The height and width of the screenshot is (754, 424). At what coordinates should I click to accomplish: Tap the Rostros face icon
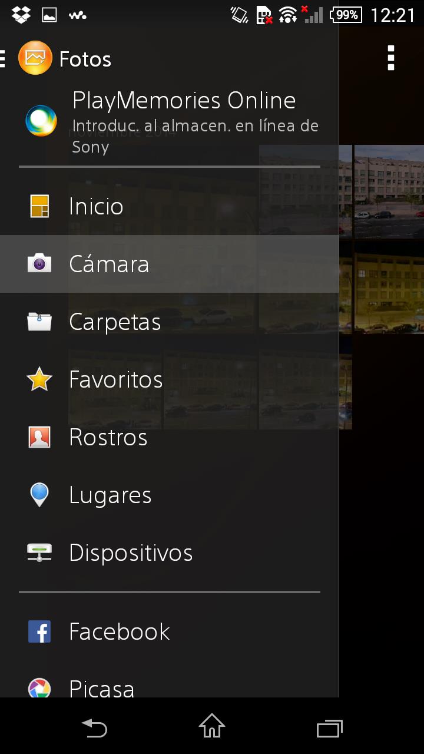click(x=39, y=437)
